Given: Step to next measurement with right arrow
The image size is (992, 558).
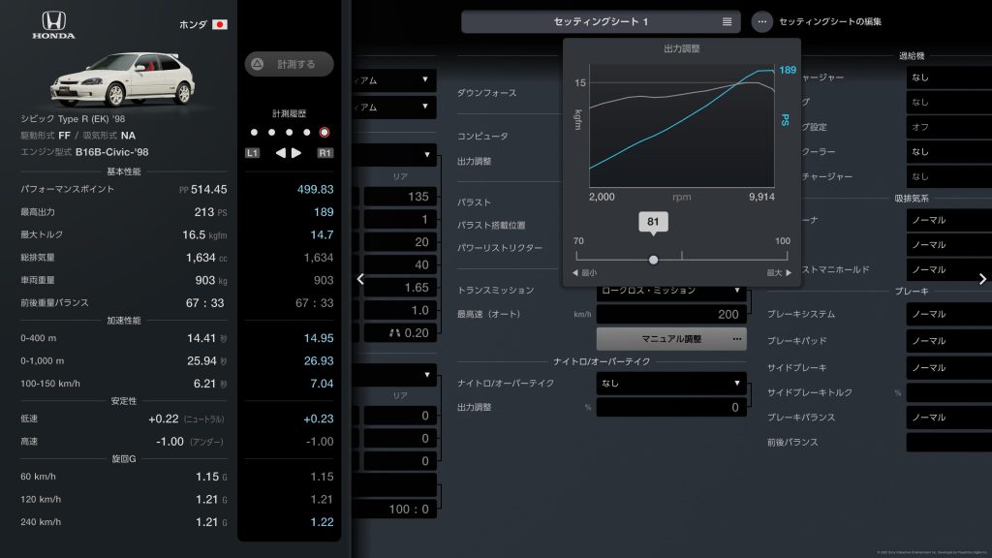Looking at the screenshot, I should pos(296,153).
